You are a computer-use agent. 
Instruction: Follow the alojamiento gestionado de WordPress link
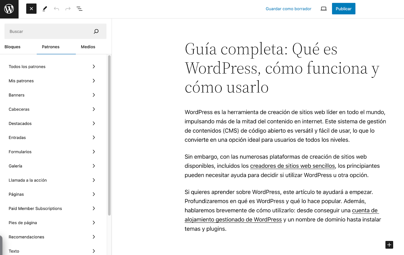[233, 220]
